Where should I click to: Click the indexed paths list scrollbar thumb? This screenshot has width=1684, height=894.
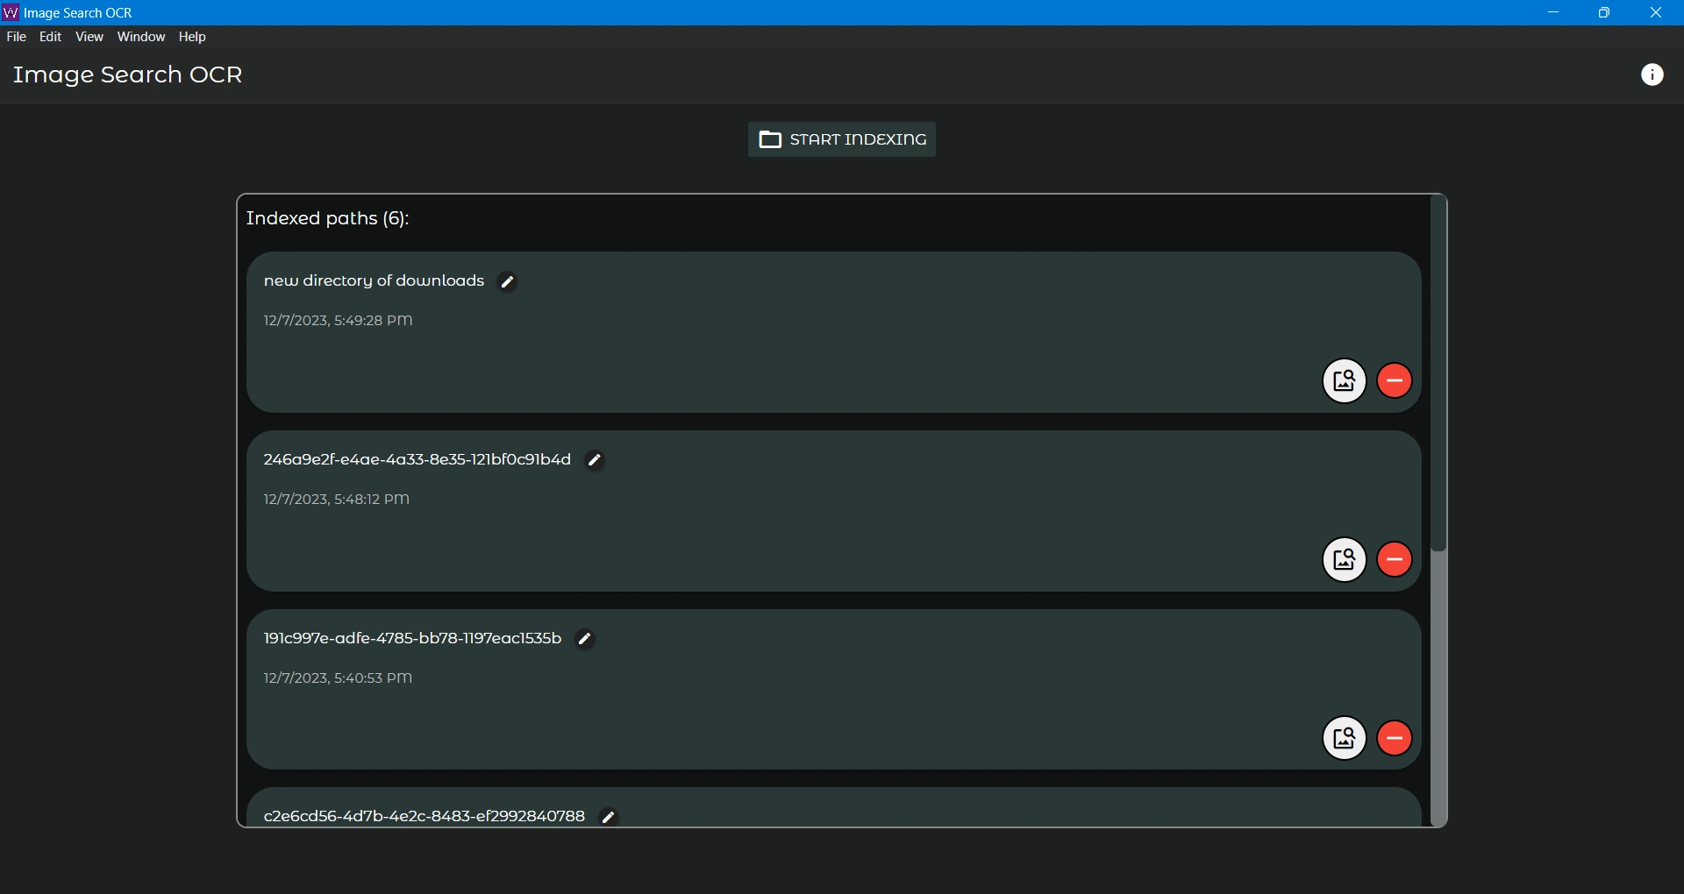tap(1438, 374)
